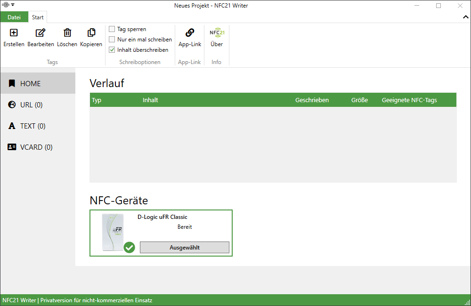Image resolution: width=471 pixels, height=306 pixels.
Task: Select URL (0) in the sidebar
Action: point(38,105)
